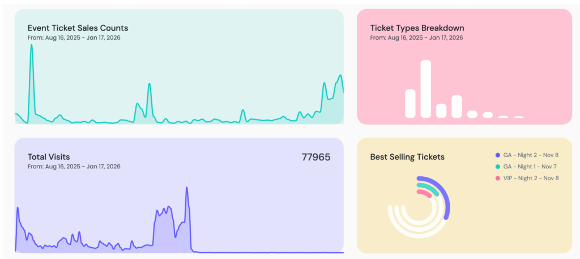Click the 77965 total visits number
Viewport: 580px width, 259px height.
click(315, 157)
